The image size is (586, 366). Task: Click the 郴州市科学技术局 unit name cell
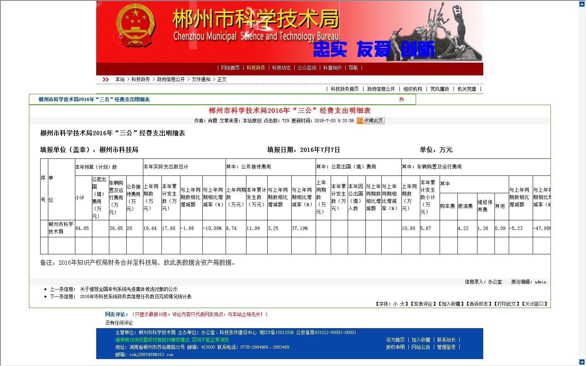pos(61,228)
